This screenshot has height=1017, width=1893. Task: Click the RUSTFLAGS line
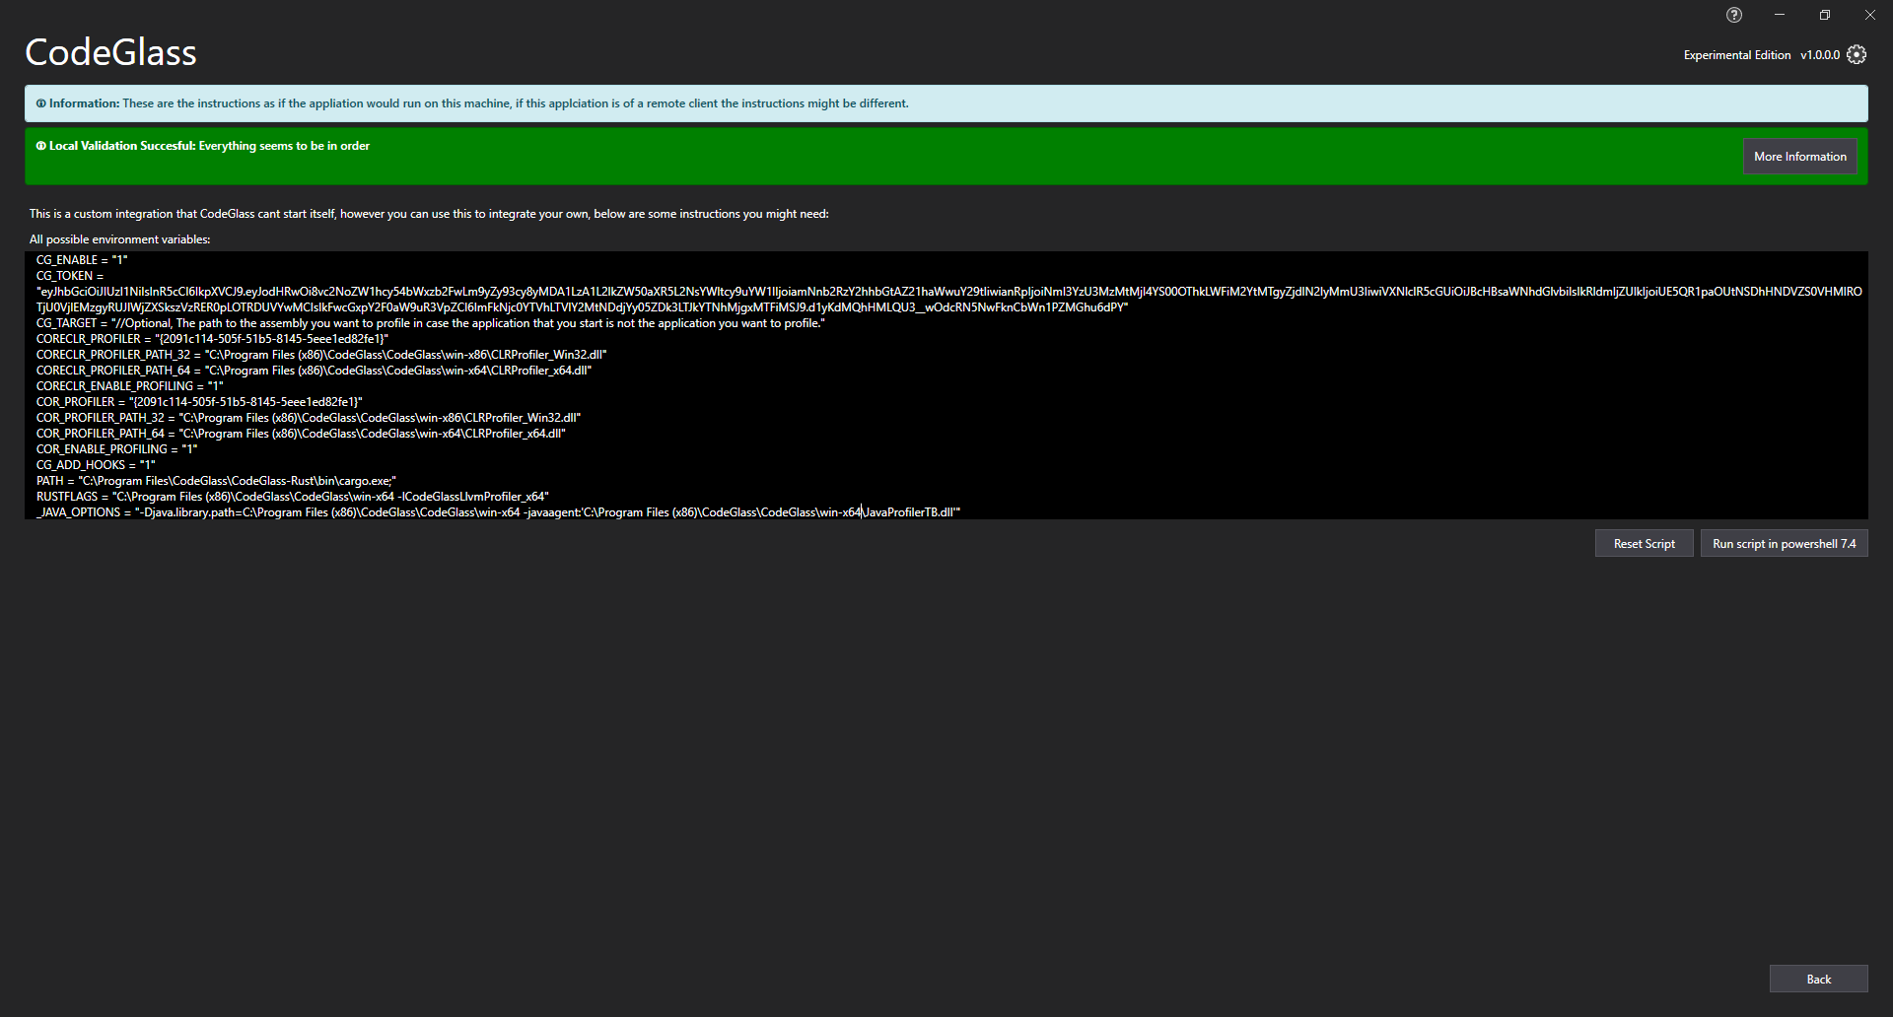(x=293, y=497)
